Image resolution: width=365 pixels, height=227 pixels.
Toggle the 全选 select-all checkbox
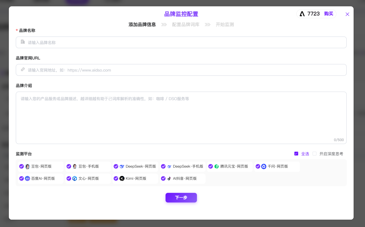[x=296, y=154]
